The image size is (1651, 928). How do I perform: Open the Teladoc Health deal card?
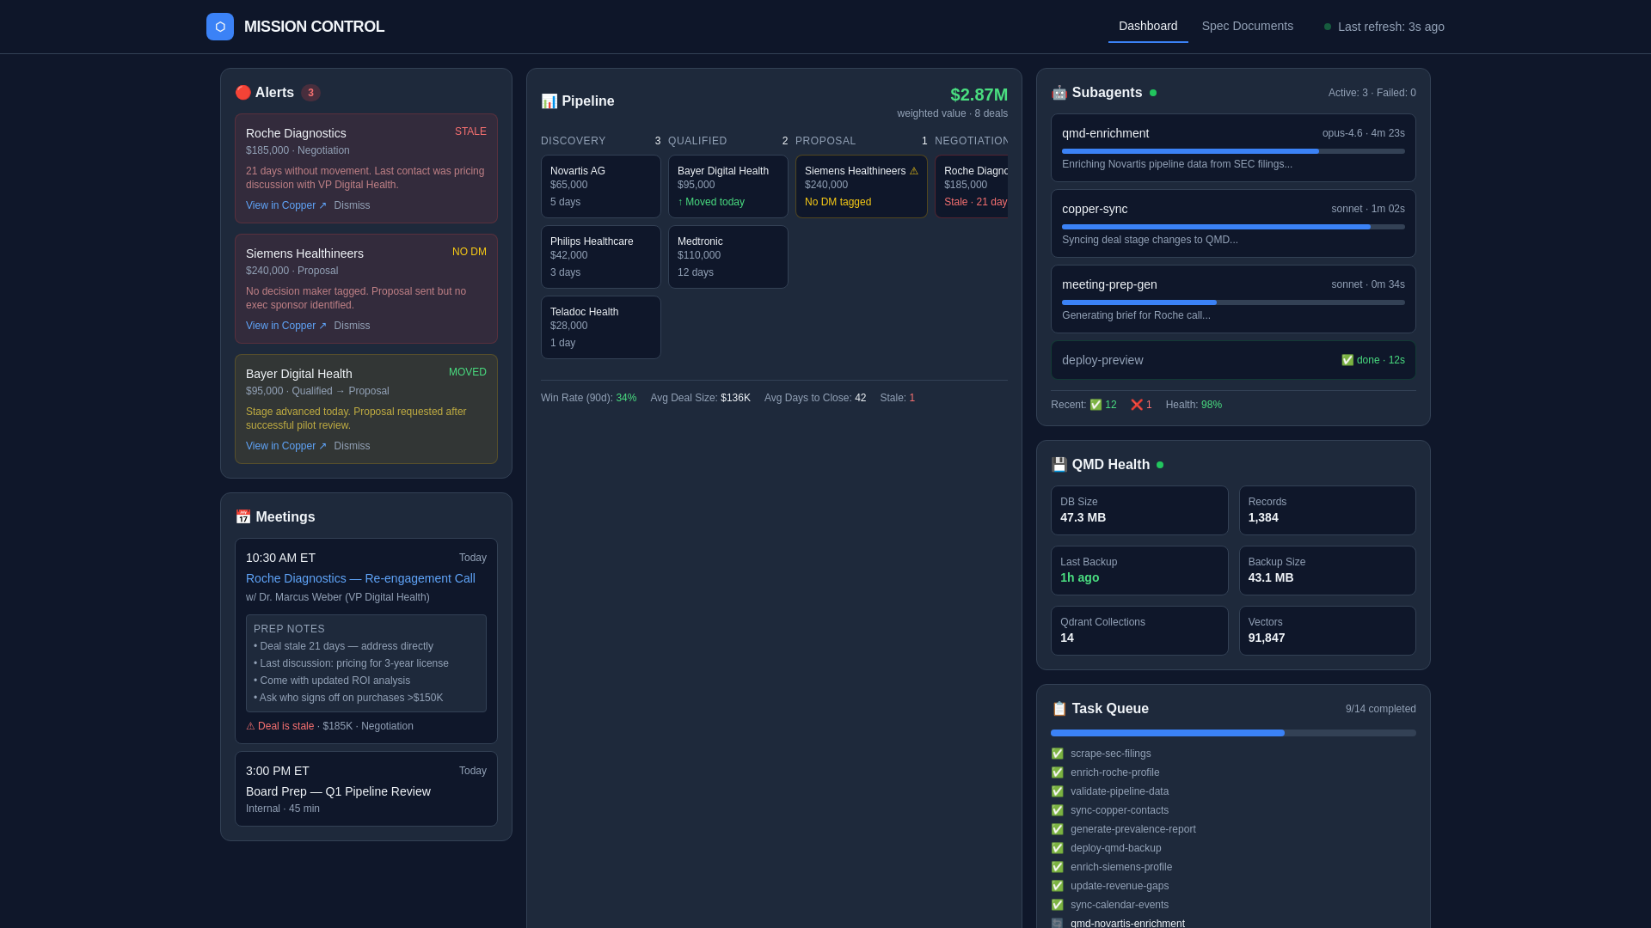[601, 327]
